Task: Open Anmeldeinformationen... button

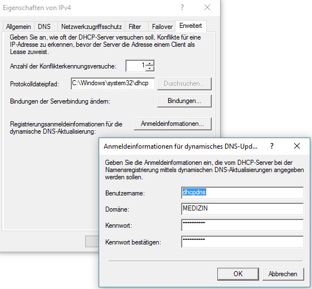Action: [x=173, y=124]
